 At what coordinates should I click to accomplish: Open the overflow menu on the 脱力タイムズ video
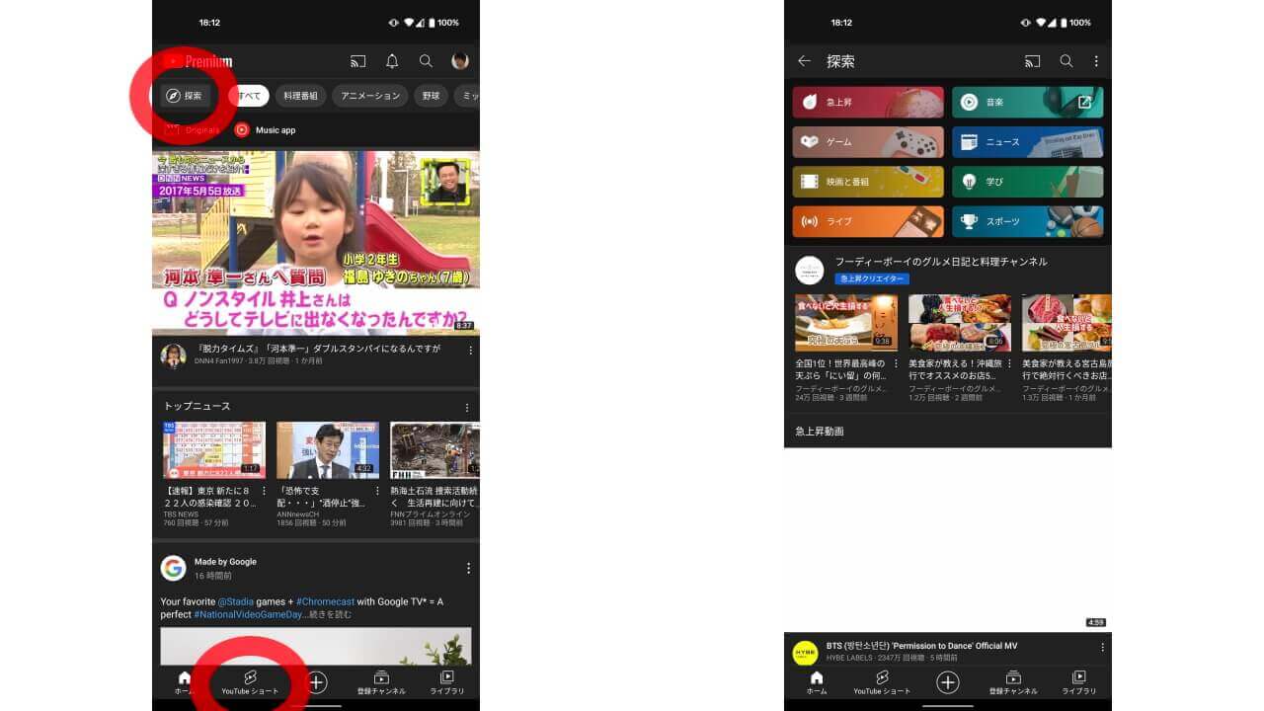tap(470, 349)
